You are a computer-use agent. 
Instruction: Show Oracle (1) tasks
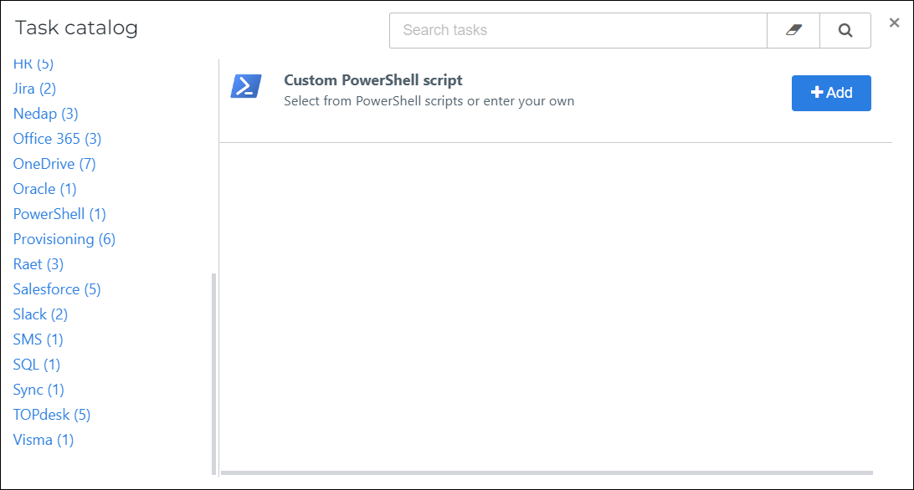45,189
